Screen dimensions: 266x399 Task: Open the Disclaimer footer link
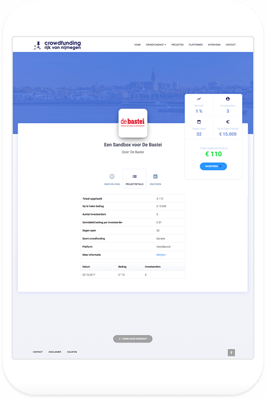point(55,352)
